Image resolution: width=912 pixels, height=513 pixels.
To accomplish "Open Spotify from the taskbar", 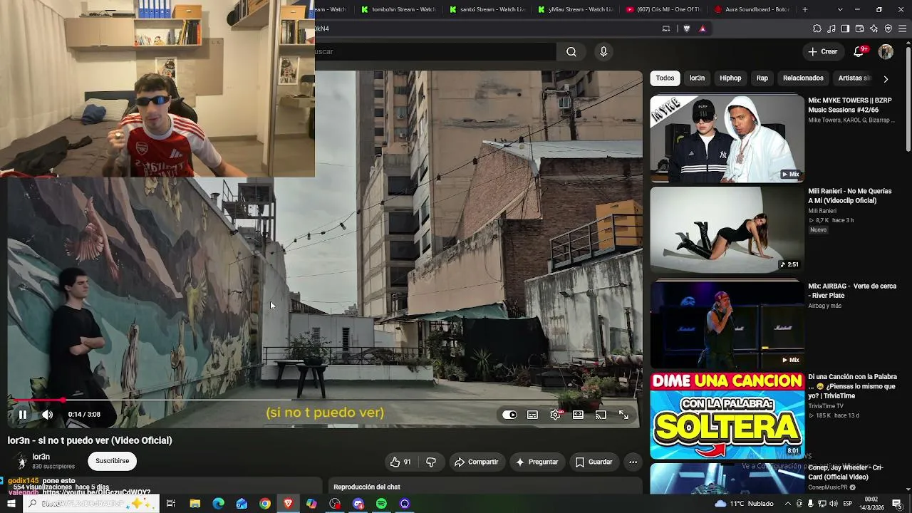I will tap(381, 504).
